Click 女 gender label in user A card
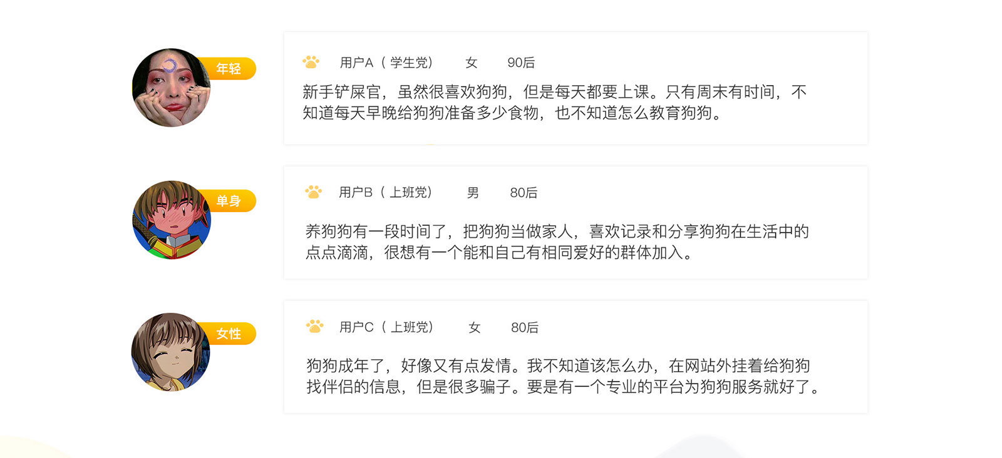Image resolution: width=1002 pixels, height=458 pixels. (472, 63)
